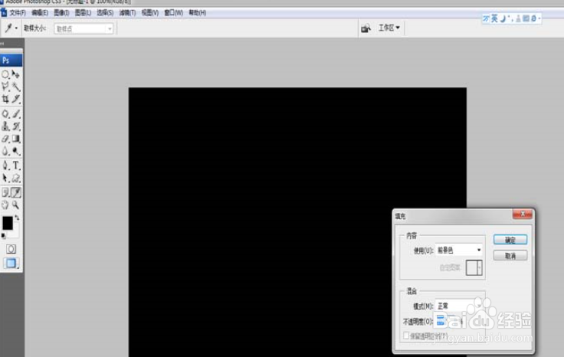Select the Crop tool
The image size is (564, 357).
pos(5,99)
